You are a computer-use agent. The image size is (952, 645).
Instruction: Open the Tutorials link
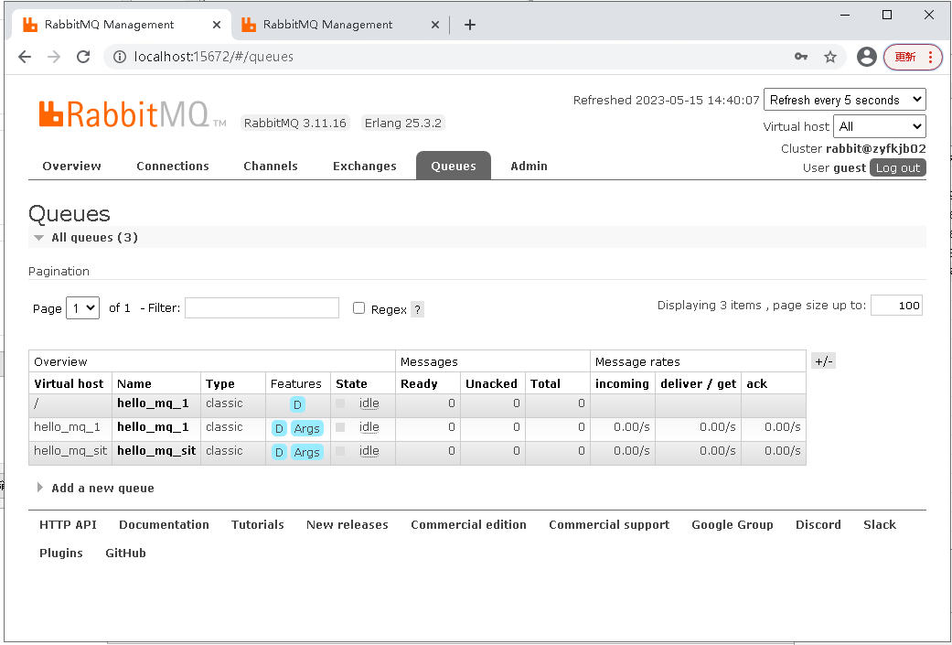pyautogui.click(x=257, y=525)
